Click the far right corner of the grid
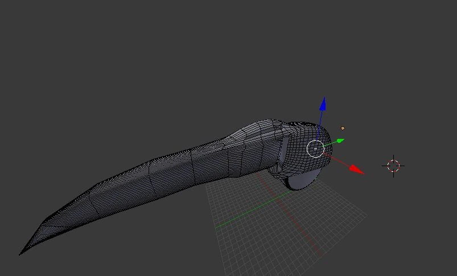457x276 pixels. (366, 216)
